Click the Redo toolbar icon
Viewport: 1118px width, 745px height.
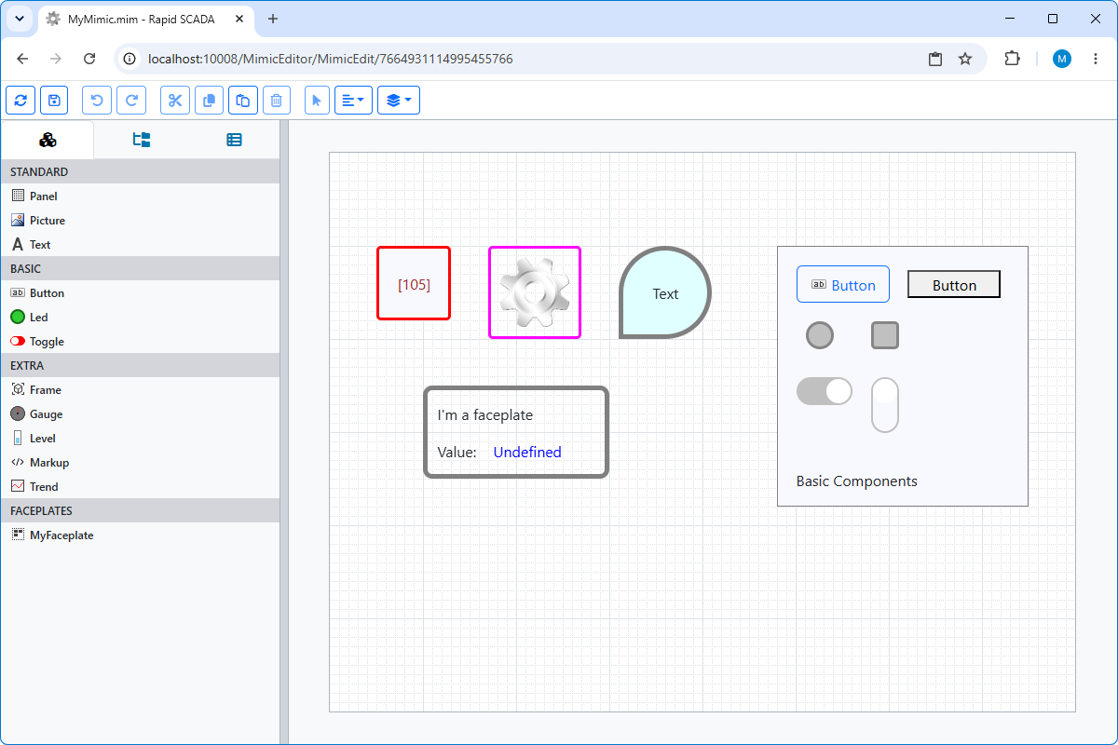point(131,101)
